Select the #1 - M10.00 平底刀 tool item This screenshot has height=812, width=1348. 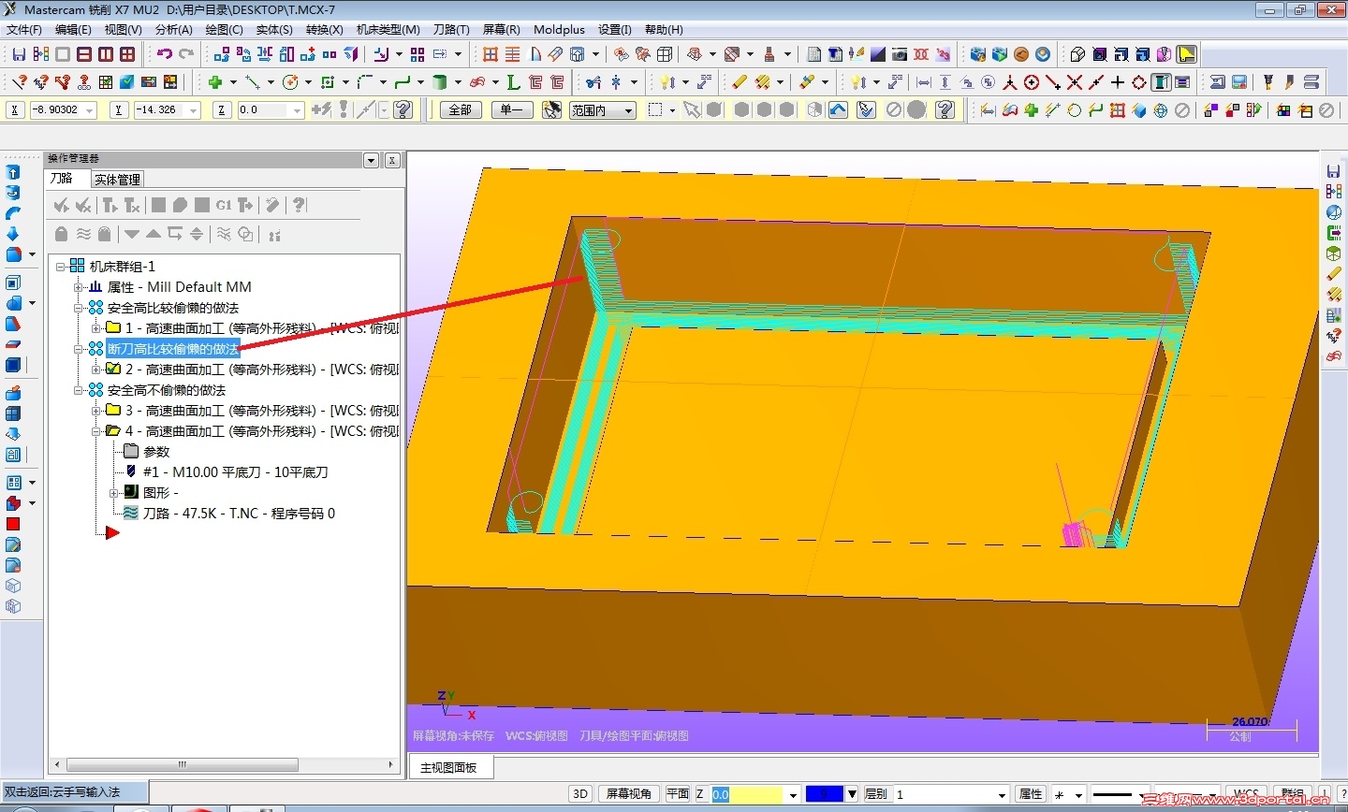tap(235, 471)
